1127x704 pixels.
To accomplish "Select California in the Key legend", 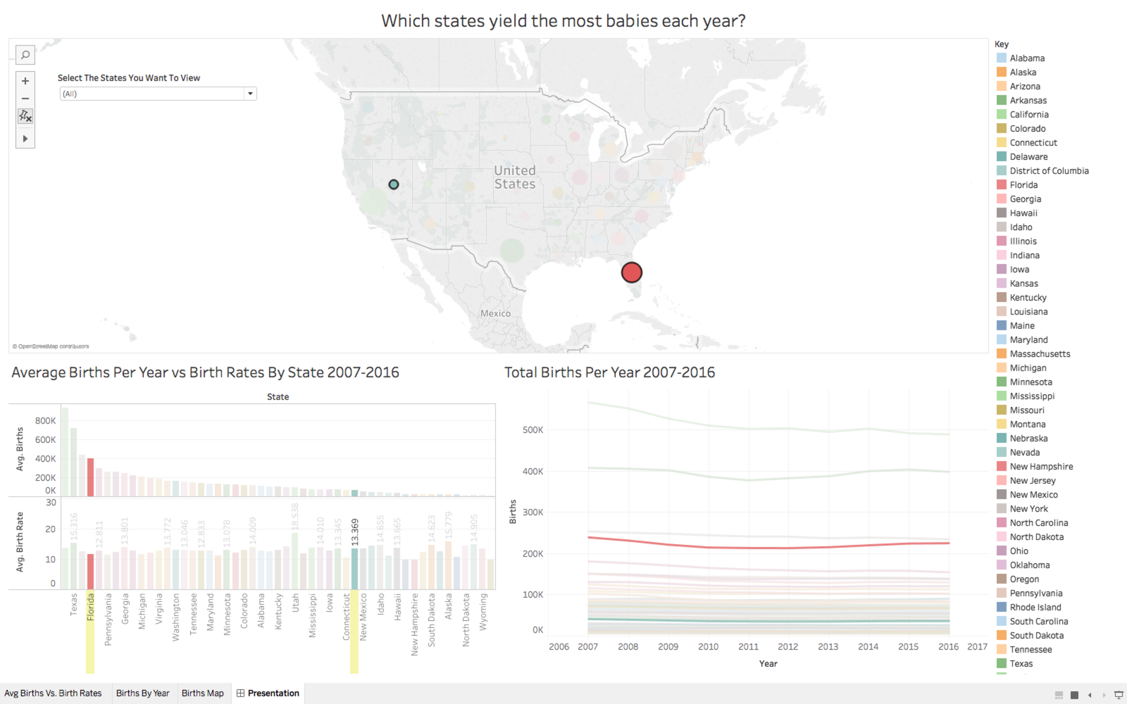I will coord(1028,114).
